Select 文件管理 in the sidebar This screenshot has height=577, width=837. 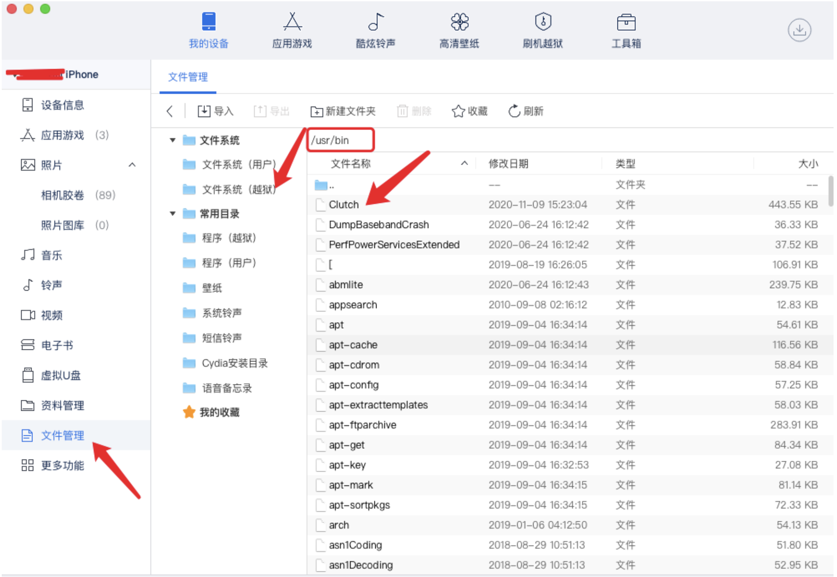point(76,435)
